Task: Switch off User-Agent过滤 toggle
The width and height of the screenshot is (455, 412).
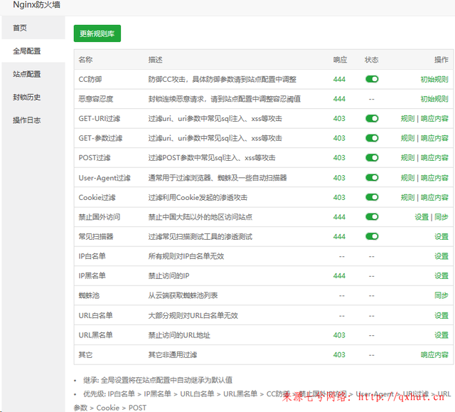Action: [372, 177]
